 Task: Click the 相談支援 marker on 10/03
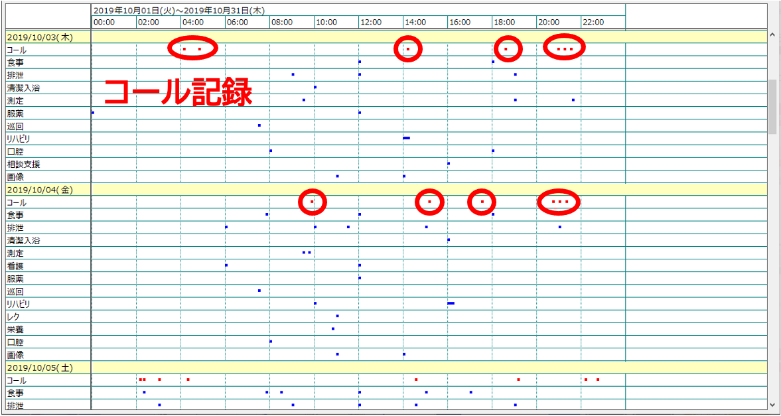[x=449, y=163]
